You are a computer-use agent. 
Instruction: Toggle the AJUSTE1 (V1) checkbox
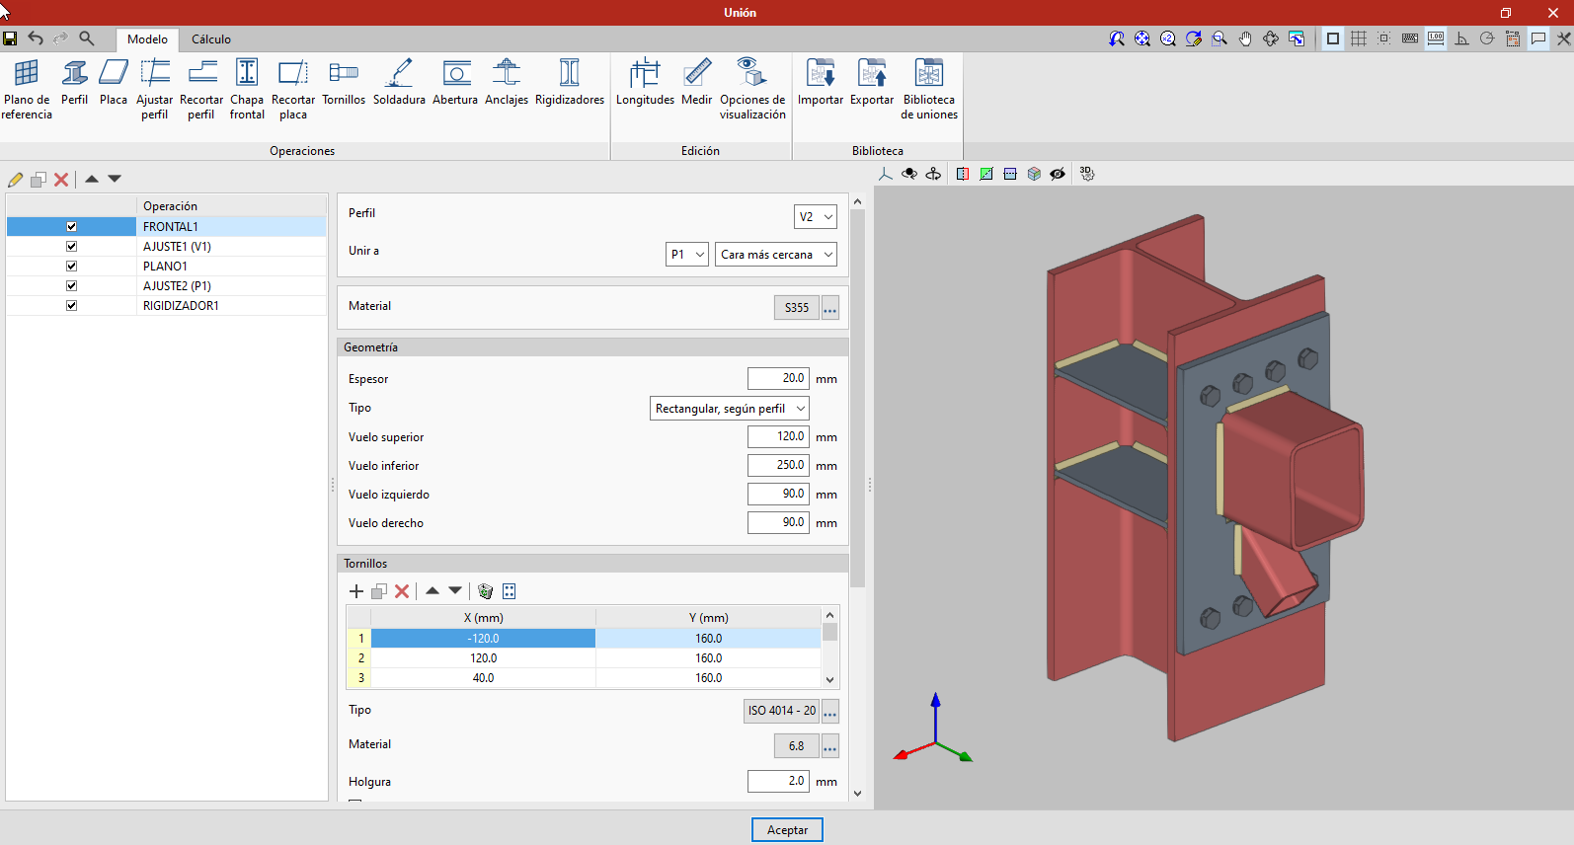[x=71, y=246]
